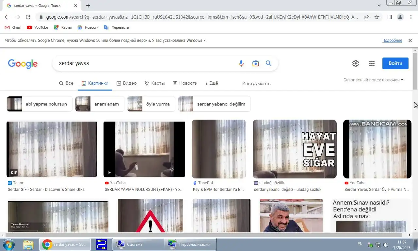Submit the search with the magnifier icon
Viewport: 418px width, 251px height.
pyautogui.click(x=269, y=63)
